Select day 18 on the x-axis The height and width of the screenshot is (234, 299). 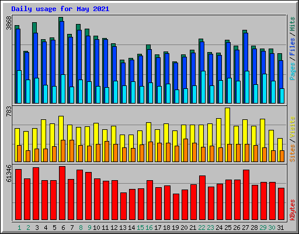166,228
